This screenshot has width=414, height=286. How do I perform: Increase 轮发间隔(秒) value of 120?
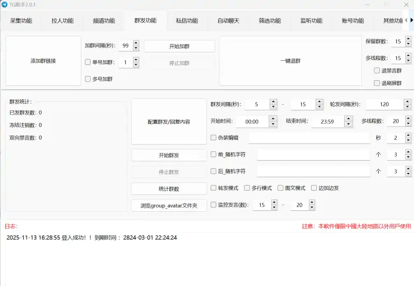click(407, 102)
